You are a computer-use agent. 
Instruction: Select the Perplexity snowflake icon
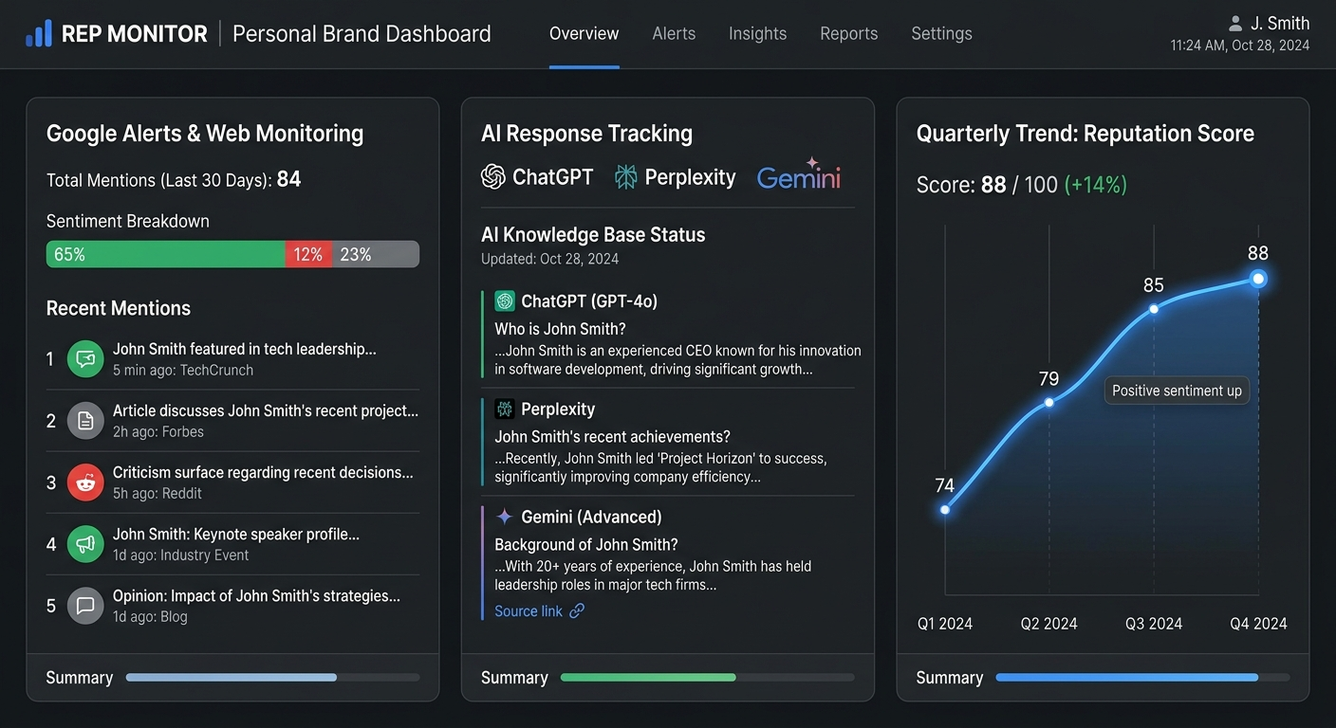click(x=625, y=176)
